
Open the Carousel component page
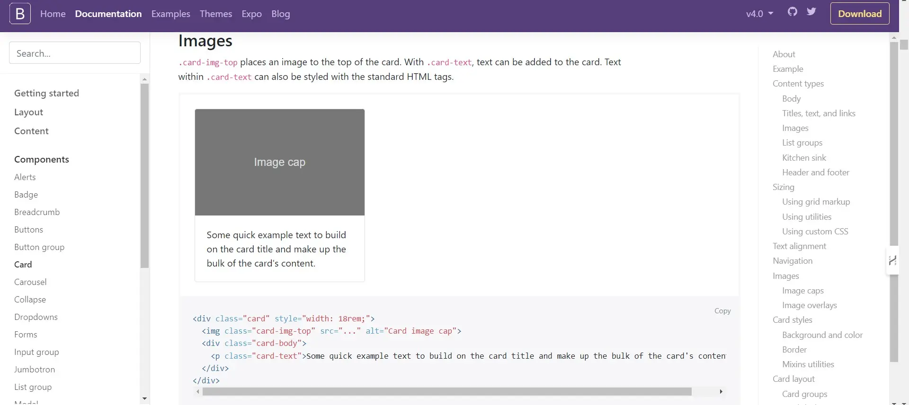coord(30,282)
